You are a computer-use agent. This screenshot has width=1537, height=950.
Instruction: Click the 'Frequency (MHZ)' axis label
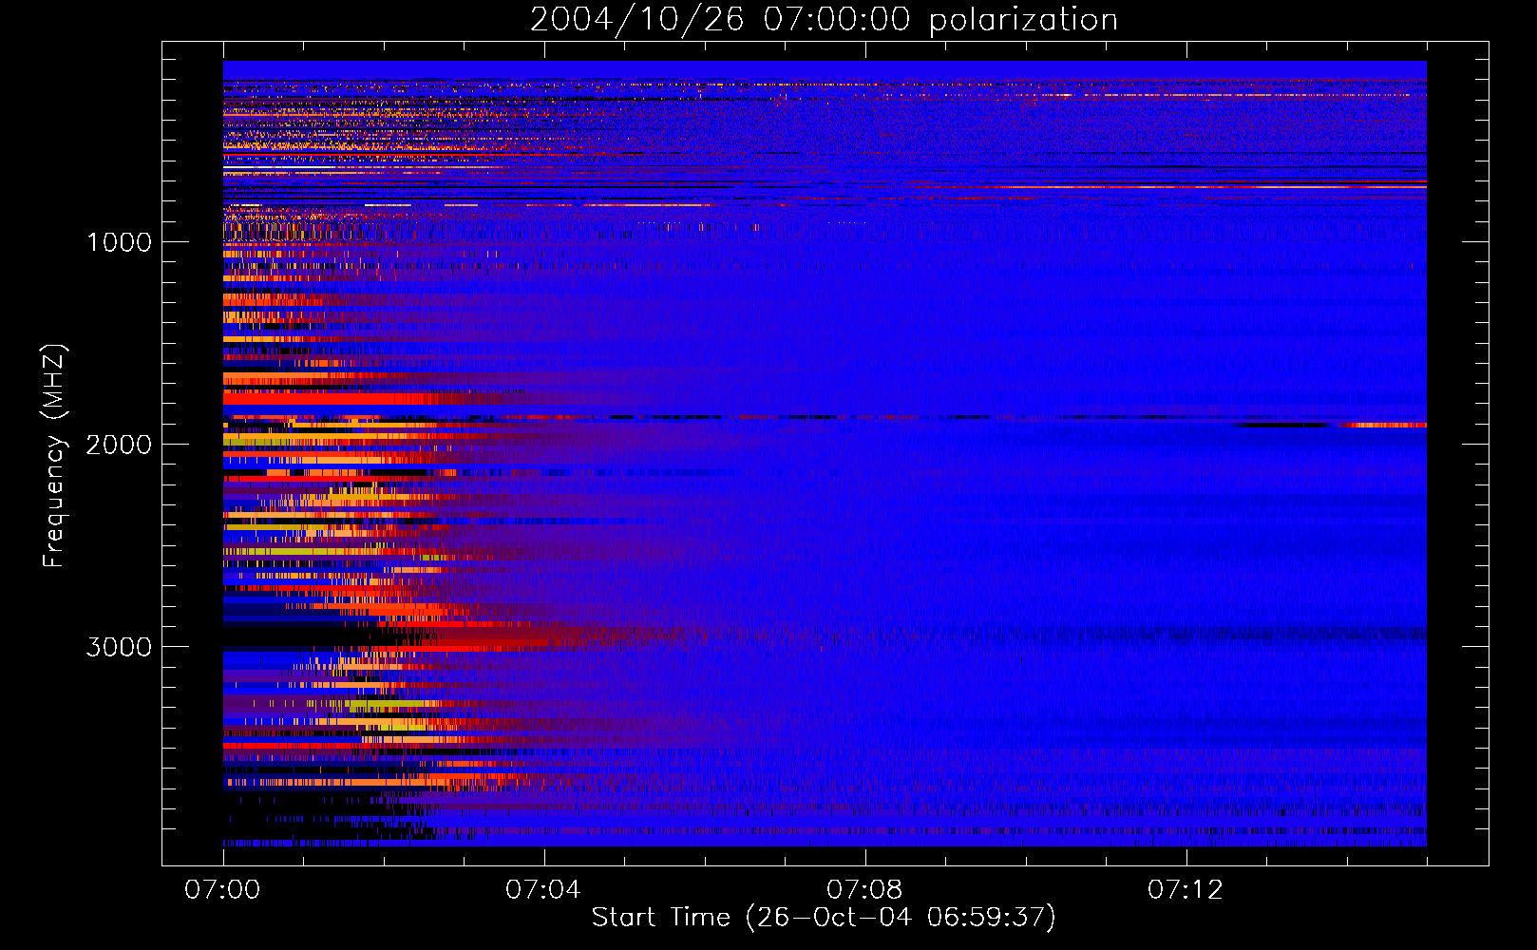tap(54, 456)
